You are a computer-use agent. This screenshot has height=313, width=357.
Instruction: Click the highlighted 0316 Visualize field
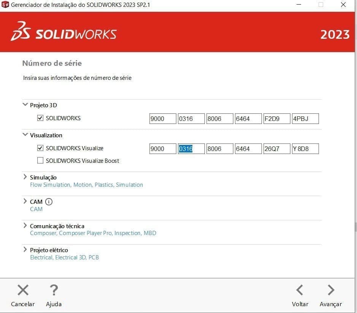191,149
